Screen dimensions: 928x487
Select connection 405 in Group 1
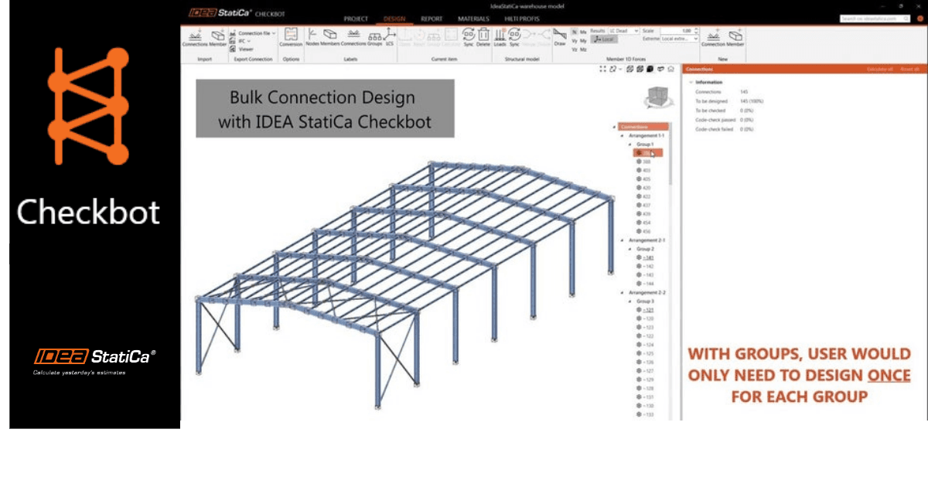tap(644, 179)
